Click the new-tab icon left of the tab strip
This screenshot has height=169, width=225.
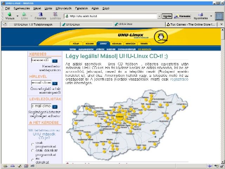[5, 24]
